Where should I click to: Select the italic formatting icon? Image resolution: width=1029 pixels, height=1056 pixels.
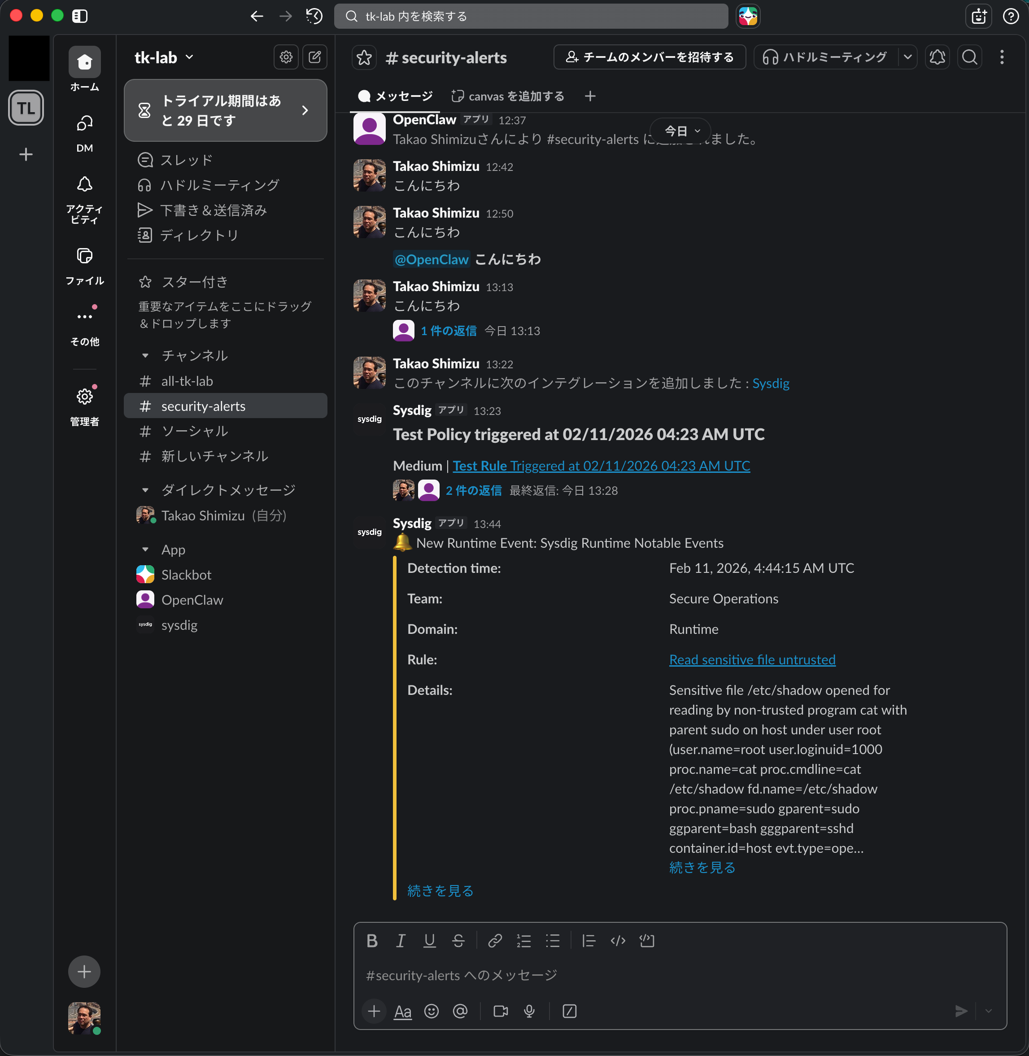(x=401, y=940)
